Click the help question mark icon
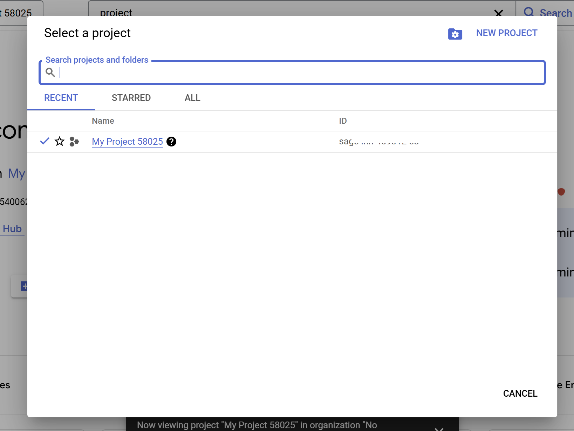 (171, 142)
